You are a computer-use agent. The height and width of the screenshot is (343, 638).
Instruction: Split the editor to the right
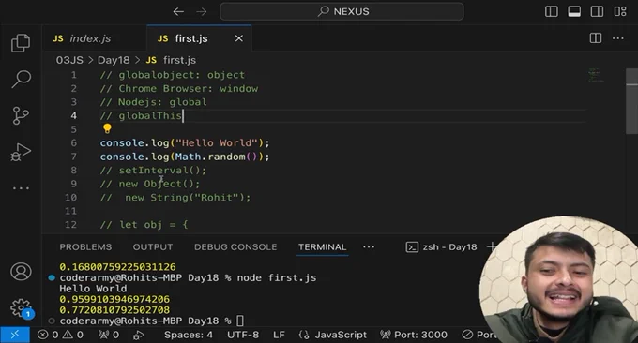[x=596, y=38]
